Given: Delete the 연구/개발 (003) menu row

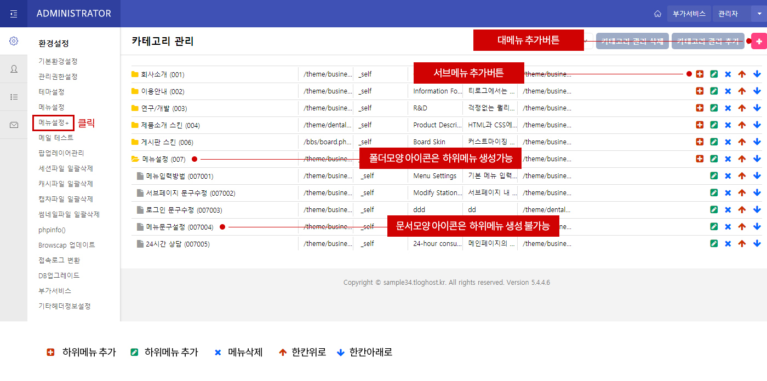Looking at the screenshot, I should (x=728, y=108).
